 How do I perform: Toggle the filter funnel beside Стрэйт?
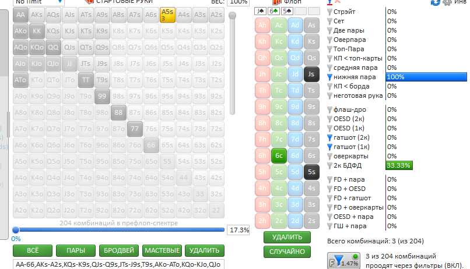(329, 12)
